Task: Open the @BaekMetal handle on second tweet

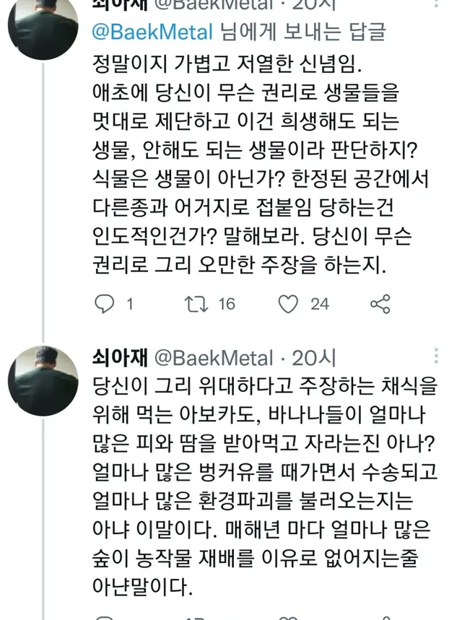Action: click(x=214, y=357)
